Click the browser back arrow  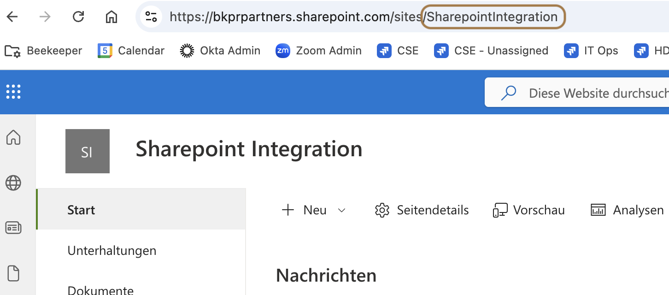click(12, 17)
